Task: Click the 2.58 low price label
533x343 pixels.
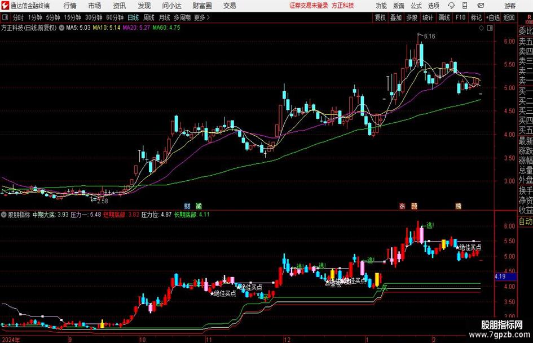Action: [x=102, y=201]
